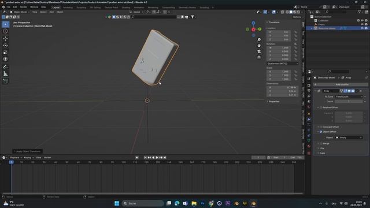Play the animation forward
Image resolution: width=370 pixels, height=208 pixels.
coord(157,158)
